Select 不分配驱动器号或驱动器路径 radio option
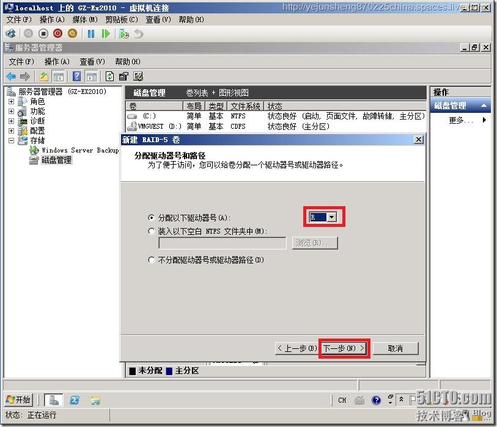Viewport: 497px width, 427px height. 152,260
